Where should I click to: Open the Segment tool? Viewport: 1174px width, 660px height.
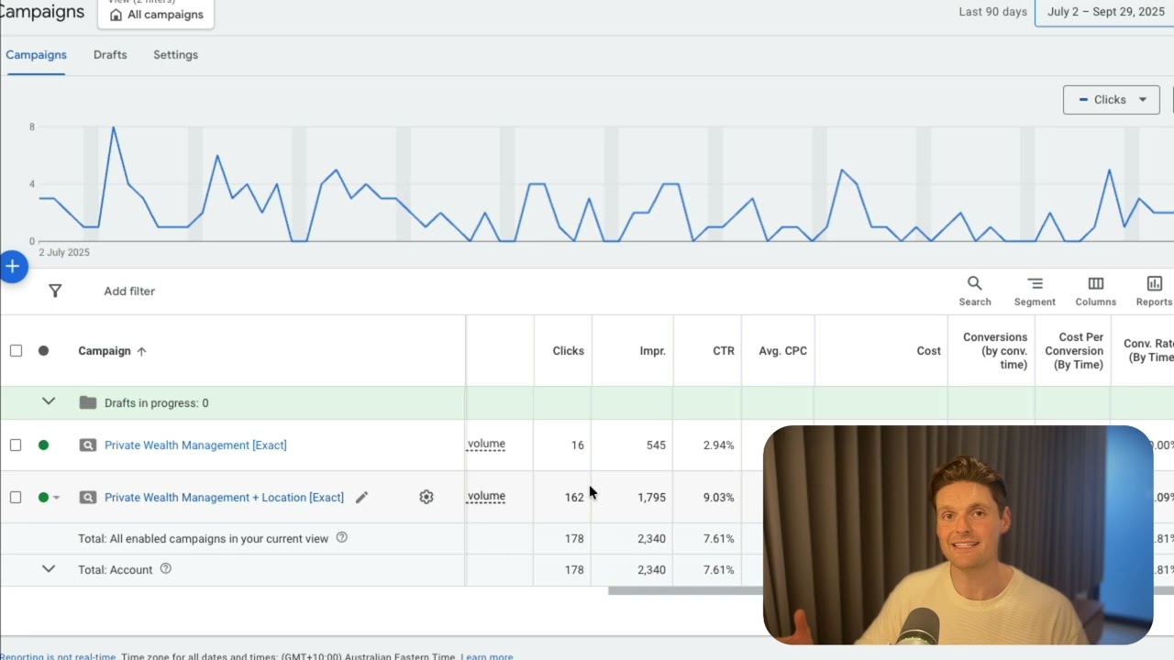1035,291
